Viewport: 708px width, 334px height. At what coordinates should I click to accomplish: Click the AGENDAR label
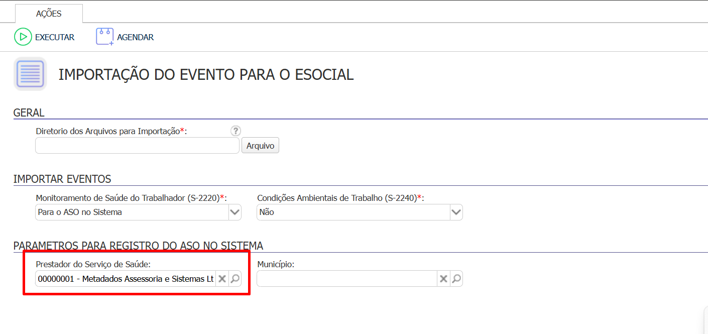pos(136,37)
